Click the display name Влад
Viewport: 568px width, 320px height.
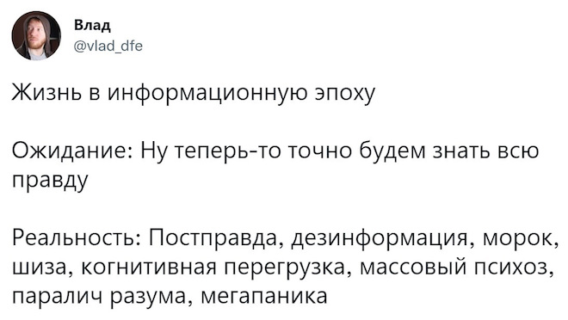pyautogui.click(x=92, y=26)
